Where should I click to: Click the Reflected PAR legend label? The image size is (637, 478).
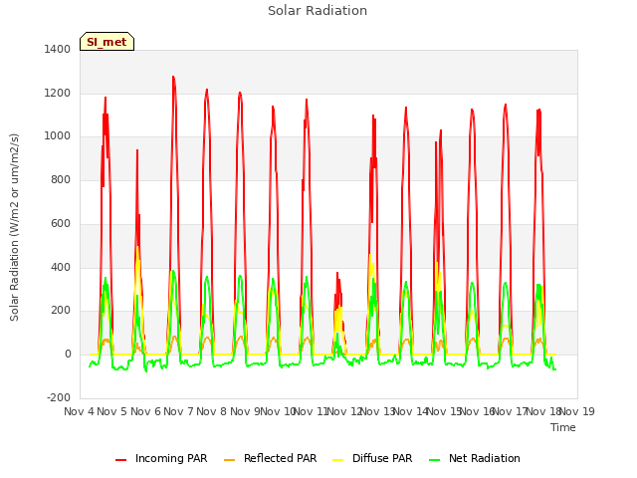coord(280,458)
